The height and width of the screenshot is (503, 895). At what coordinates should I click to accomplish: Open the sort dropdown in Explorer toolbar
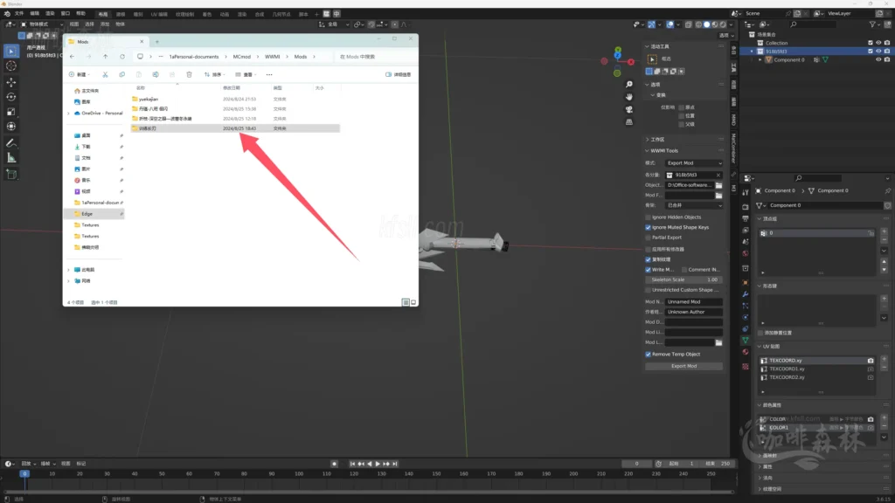pyautogui.click(x=213, y=75)
